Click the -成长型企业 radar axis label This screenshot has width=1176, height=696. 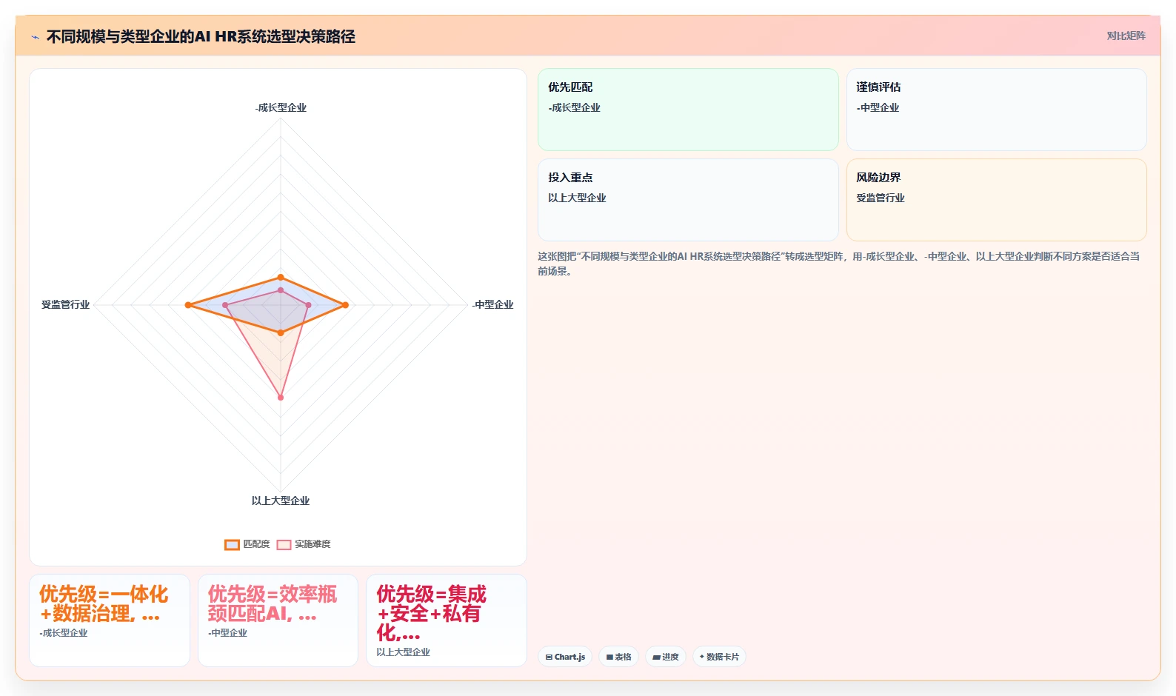pyautogui.click(x=281, y=107)
